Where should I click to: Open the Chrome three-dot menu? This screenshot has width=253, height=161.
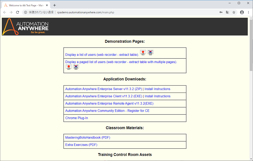click(x=248, y=12)
